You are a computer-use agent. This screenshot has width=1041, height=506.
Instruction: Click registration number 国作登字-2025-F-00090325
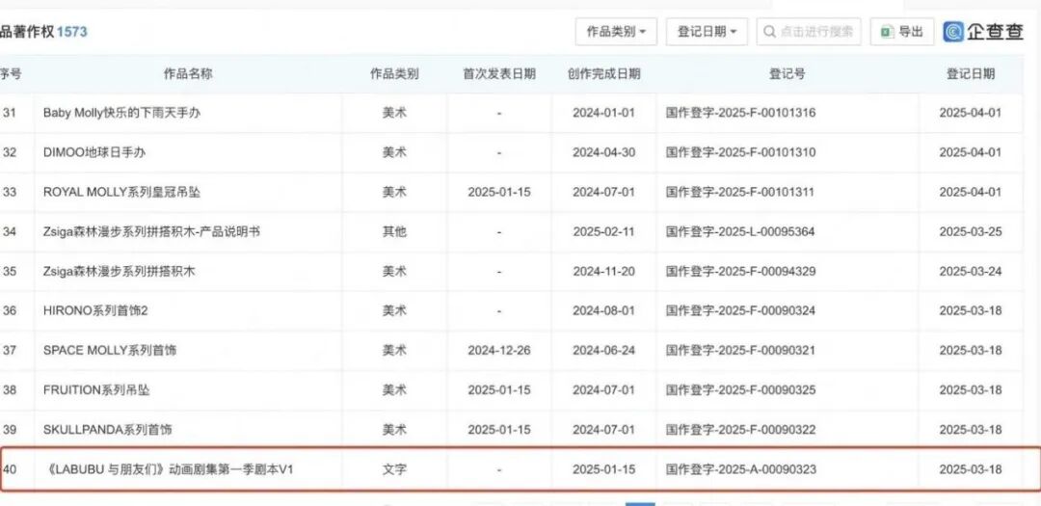coord(740,389)
